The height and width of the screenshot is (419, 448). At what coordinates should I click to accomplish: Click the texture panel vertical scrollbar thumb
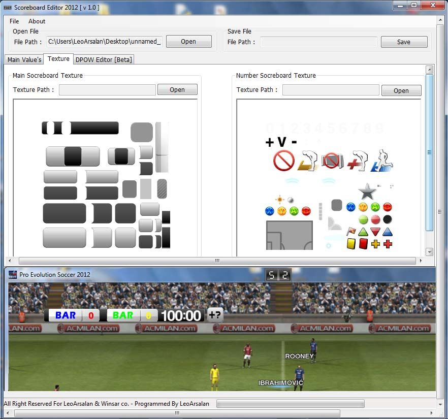[429, 152]
